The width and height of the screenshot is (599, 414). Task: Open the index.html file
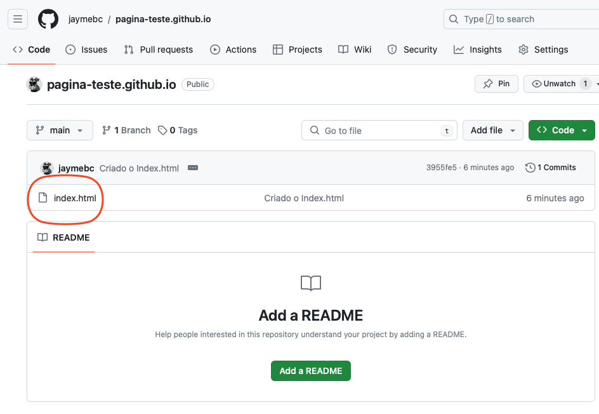pos(75,198)
